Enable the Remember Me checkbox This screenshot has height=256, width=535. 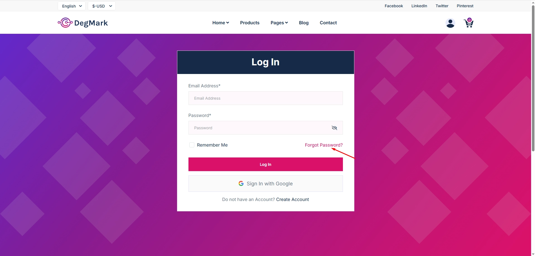click(192, 145)
